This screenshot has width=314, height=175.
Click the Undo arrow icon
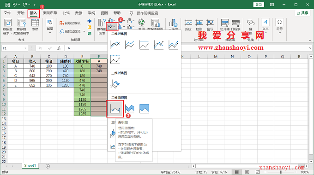[x=15, y=5]
